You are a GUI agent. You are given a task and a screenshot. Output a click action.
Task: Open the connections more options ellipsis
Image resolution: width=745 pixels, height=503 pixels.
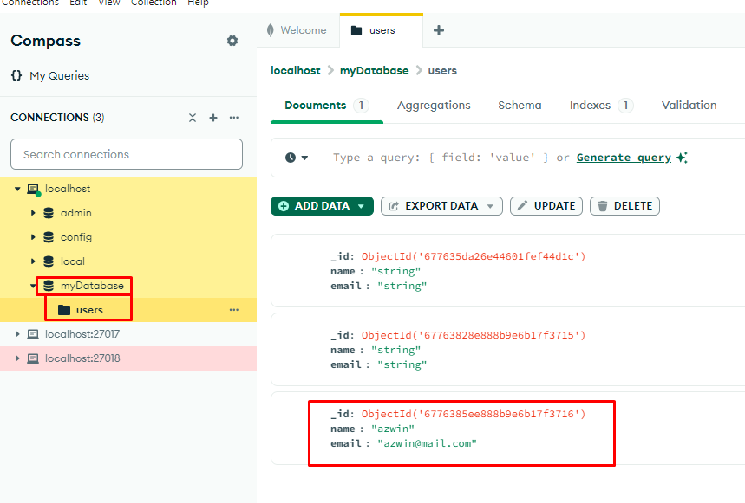click(234, 118)
